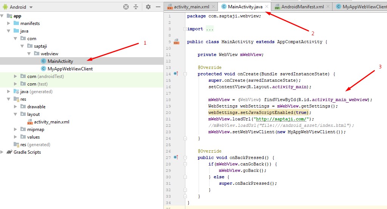Fold the onBackPressed method at line 27
387x209 pixels.
click(x=185, y=158)
